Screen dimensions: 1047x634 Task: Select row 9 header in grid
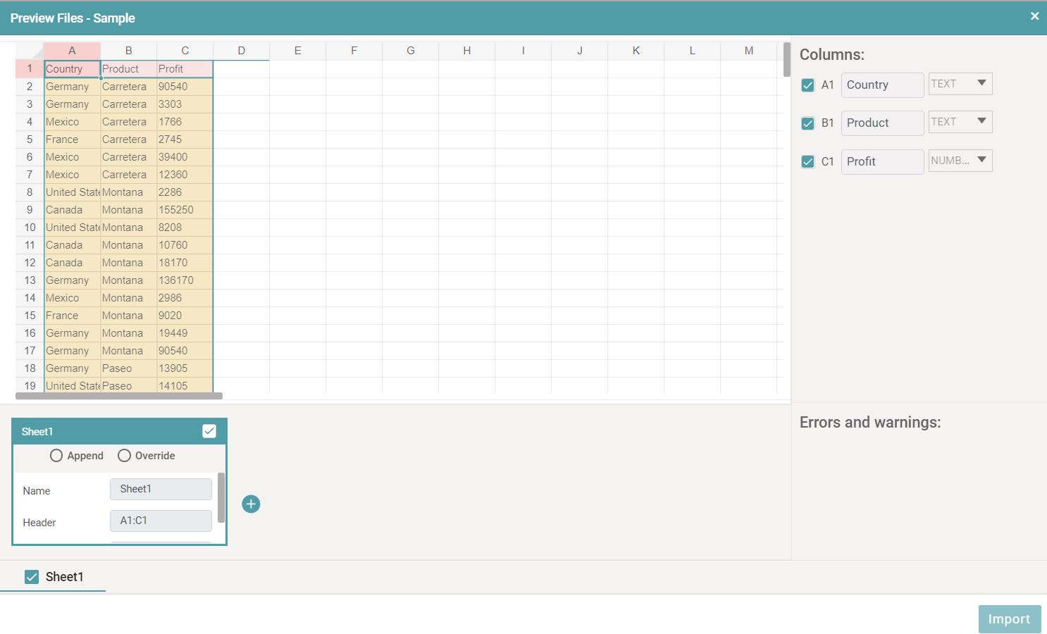(30, 210)
